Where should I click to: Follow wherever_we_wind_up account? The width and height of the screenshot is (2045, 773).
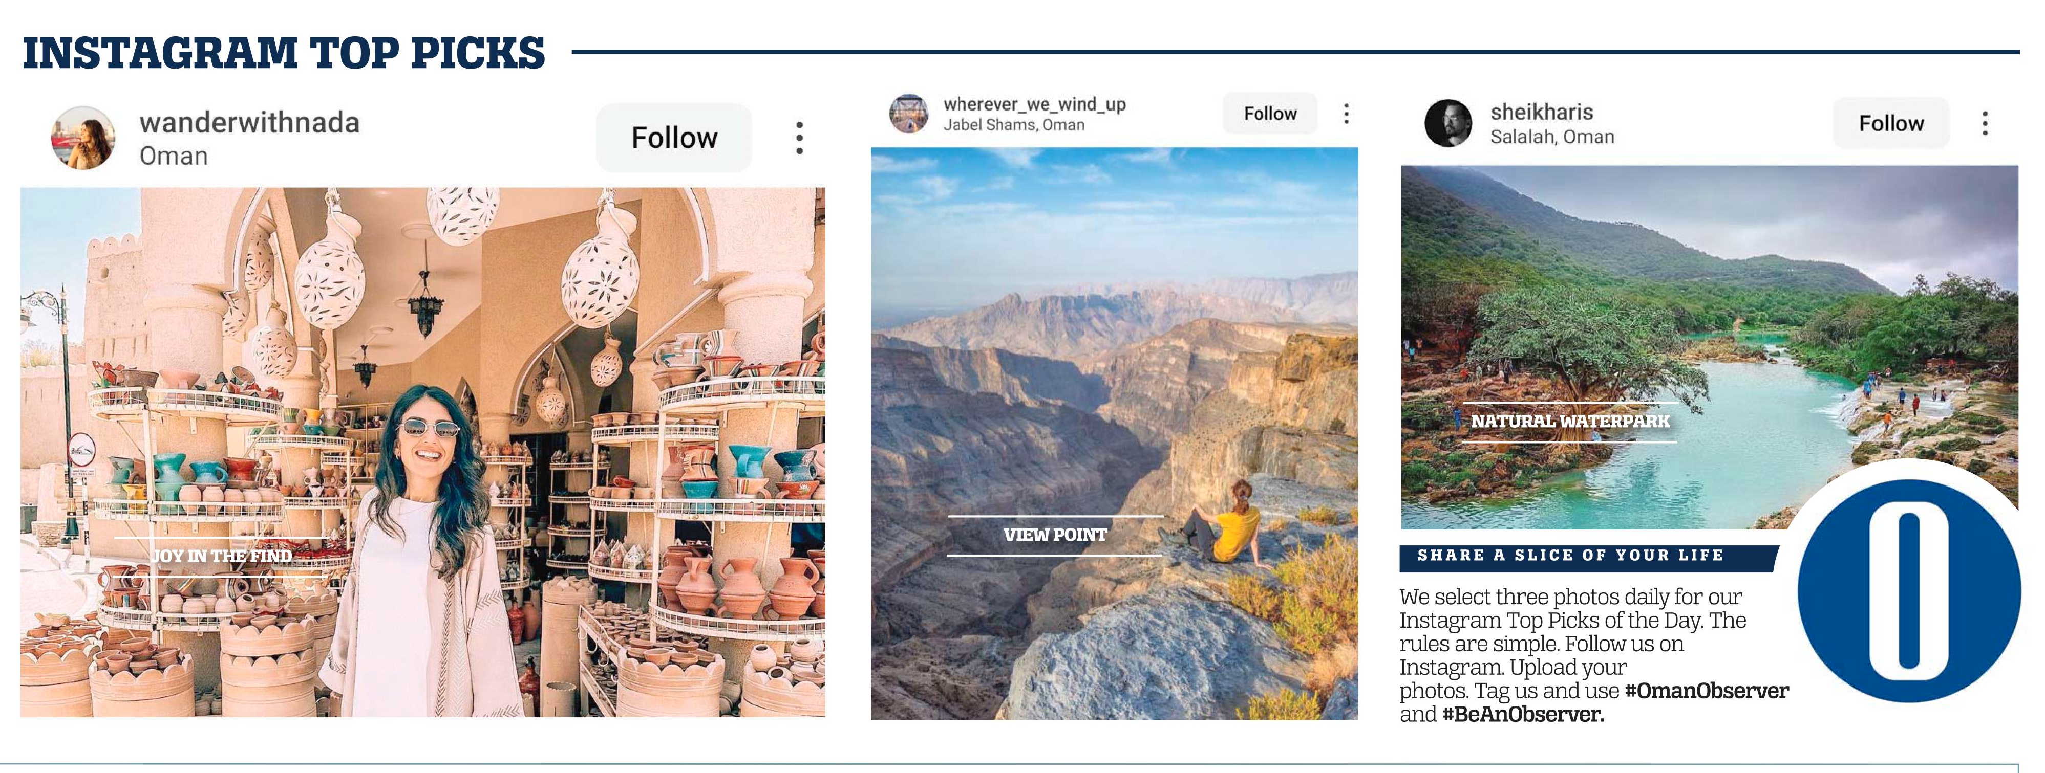1270,114
